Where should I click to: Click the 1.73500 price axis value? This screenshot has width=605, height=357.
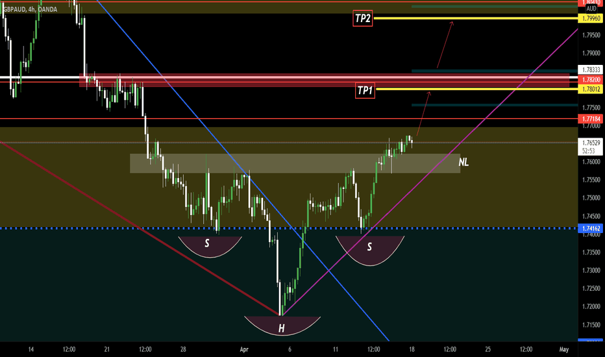point(591,252)
